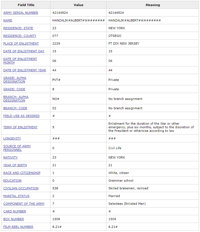This screenshot has width=200, height=232.
Task: Open the ARMY SERIAL NUMBER field link
Action: point(21,13)
